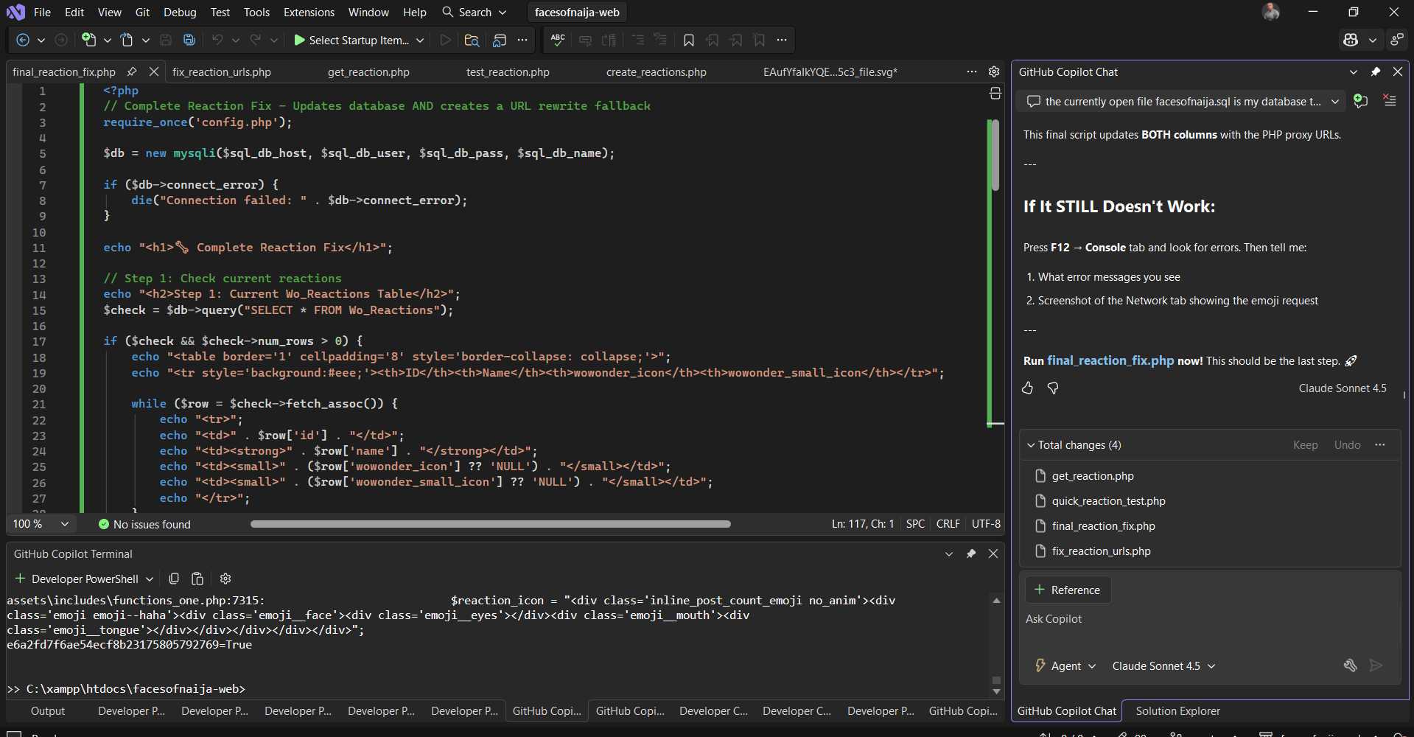The height and width of the screenshot is (737, 1414).
Task: Click the terminal scrollbar down arrow
Action: 996,692
